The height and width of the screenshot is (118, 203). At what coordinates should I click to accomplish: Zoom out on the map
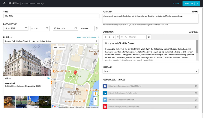[x=96, y=103]
